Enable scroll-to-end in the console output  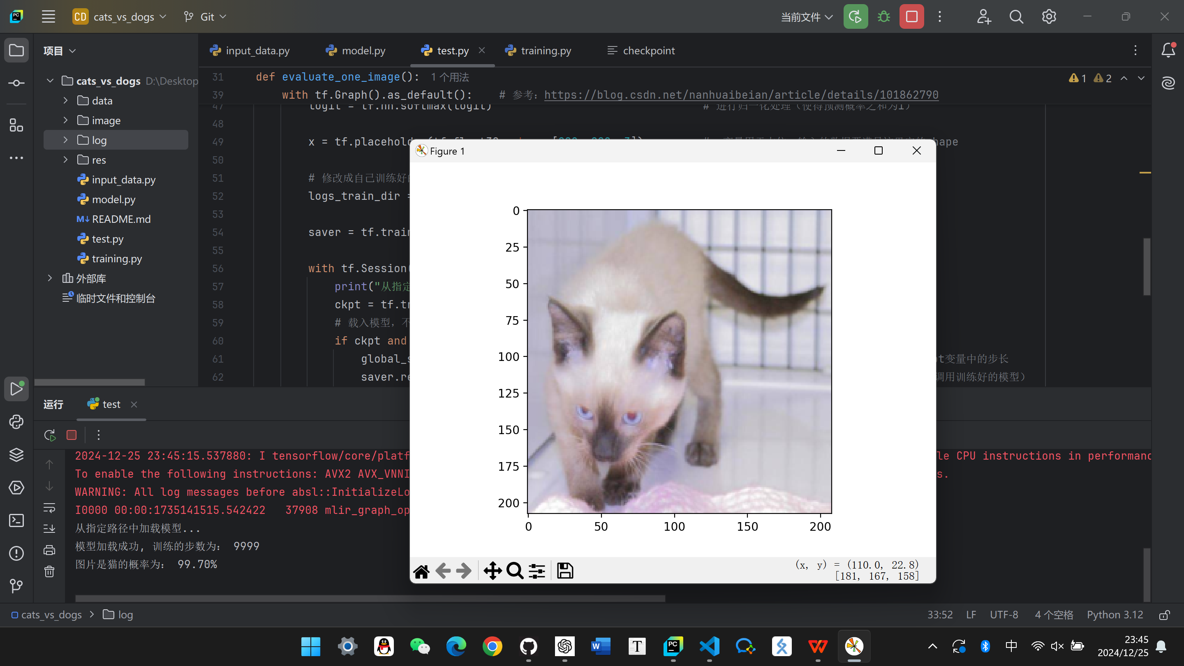(x=49, y=529)
